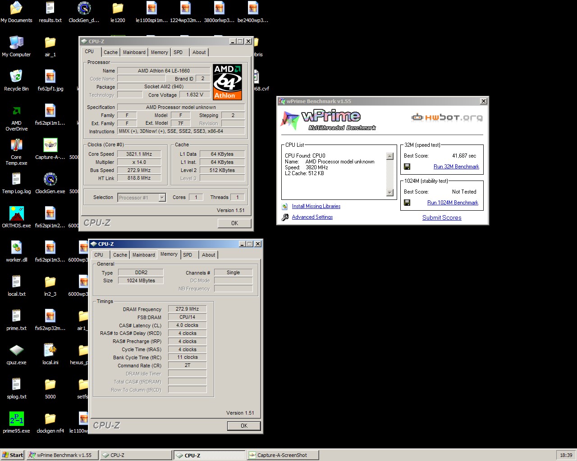Open Mainboard tab in top CPU-Z
Image resolution: width=577 pixels, height=461 pixels.
pyautogui.click(x=134, y=52)
